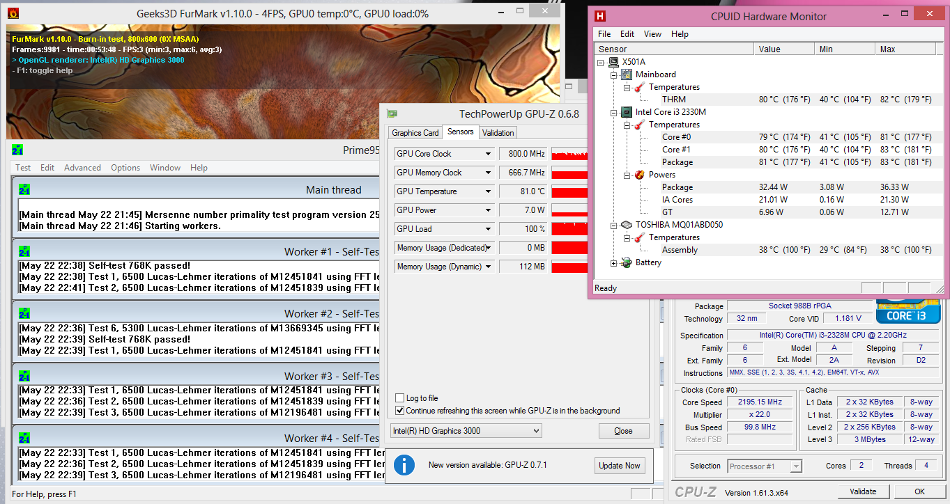This screenshot has width=950, height=504.
Task: Click the Sensor column header in HWMonitor
Action: click(x=675, y=49)
